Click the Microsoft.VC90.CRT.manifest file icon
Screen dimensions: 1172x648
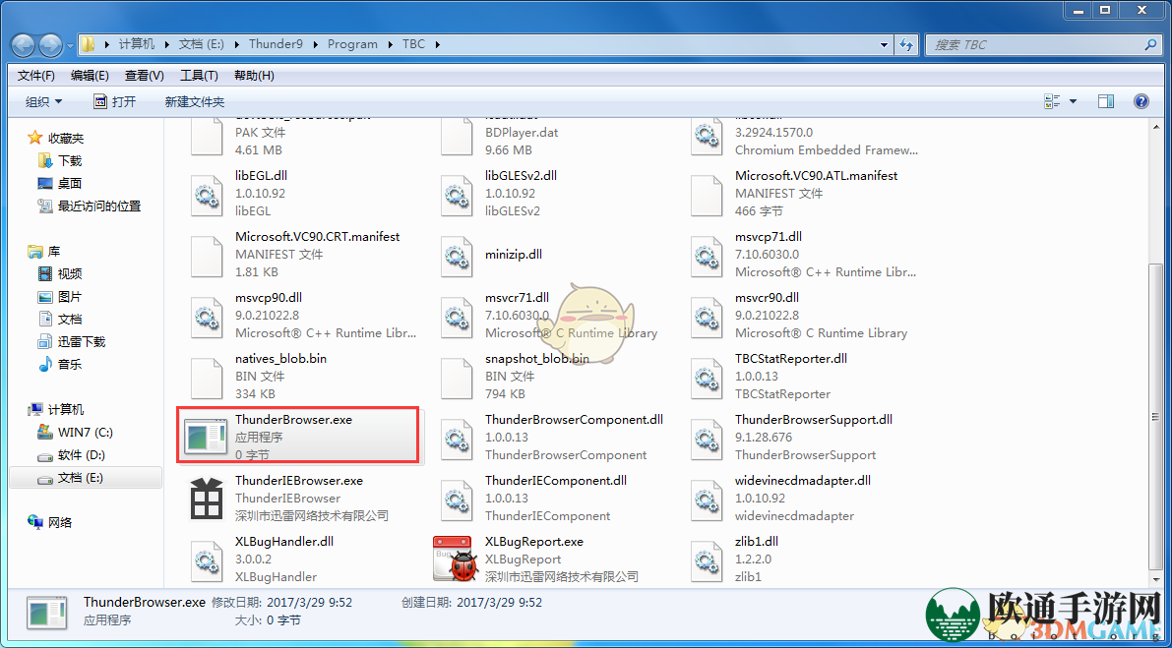click(206, 256)
